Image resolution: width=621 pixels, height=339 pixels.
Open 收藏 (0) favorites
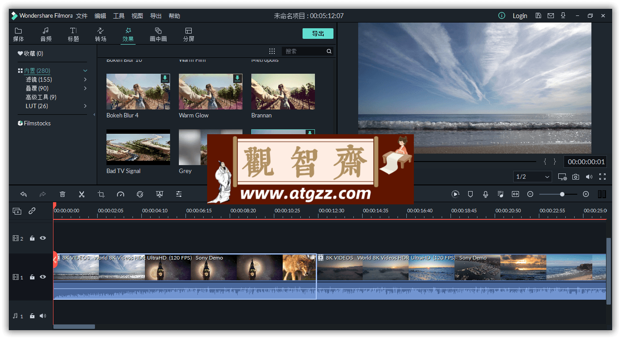(30, 53)
